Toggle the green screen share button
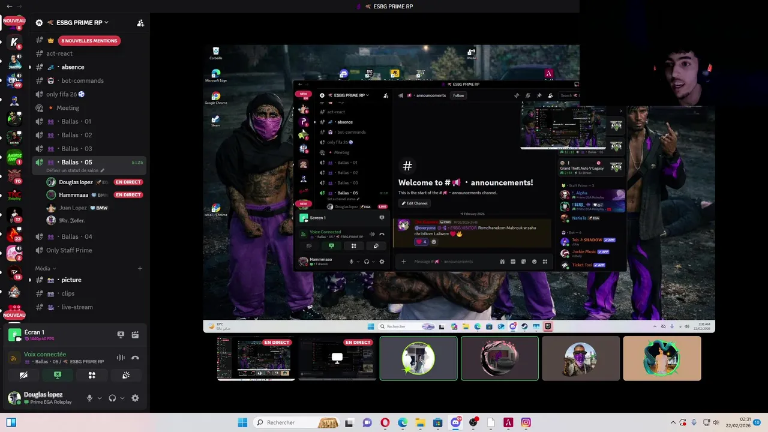 (58, 375)
